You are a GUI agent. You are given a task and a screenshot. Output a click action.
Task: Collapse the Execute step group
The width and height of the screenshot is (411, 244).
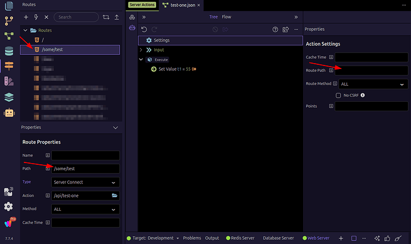142,60
